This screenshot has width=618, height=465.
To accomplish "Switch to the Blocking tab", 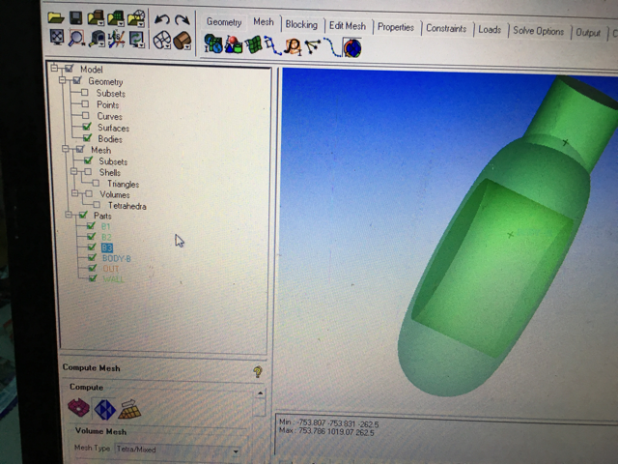I will click(301, 25).
